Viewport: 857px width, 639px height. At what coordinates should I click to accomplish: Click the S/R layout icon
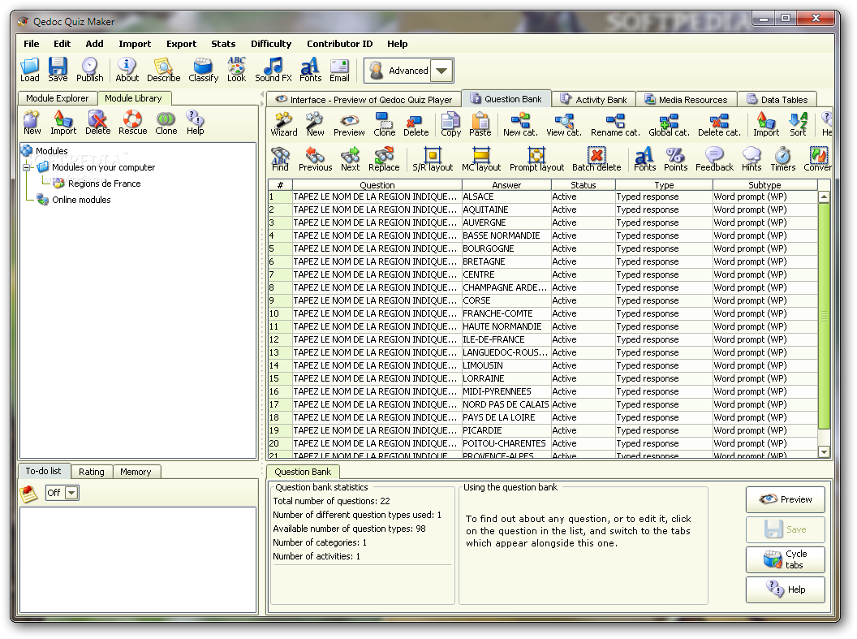point(433,159)
